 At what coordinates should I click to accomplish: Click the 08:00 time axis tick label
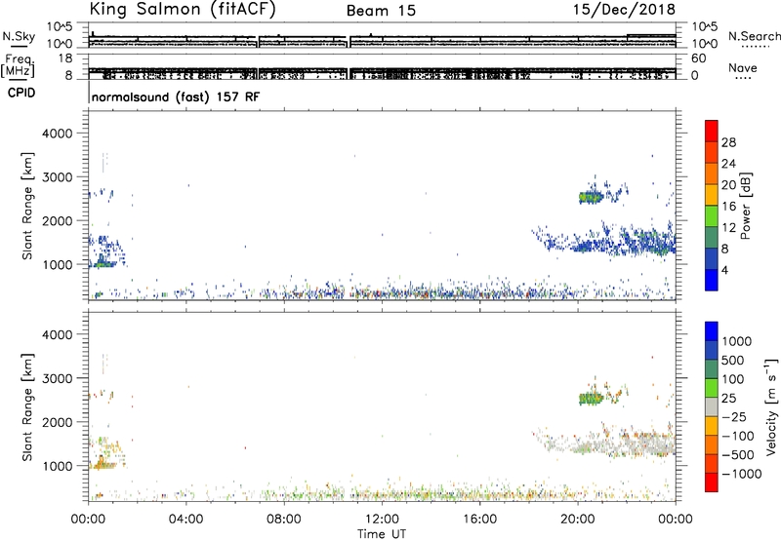(x=284, y=520)
